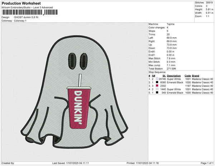Click the Max Stitch value 7.9 mm
The height and width of the screenshot is (166, 215).
(x=171, y=58)
